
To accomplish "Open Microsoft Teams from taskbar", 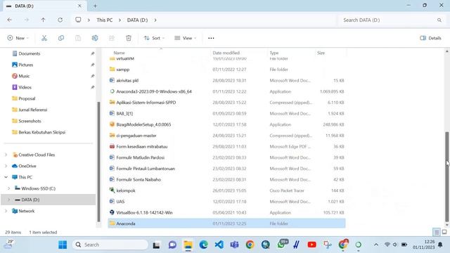I will coord(234,245).
